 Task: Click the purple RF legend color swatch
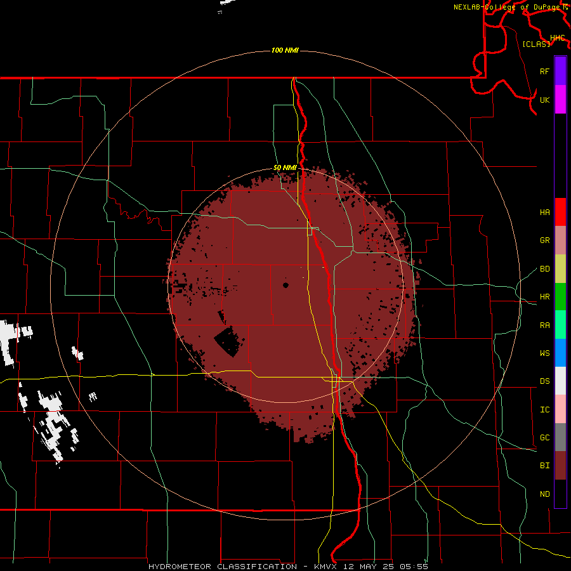point(560,71)
